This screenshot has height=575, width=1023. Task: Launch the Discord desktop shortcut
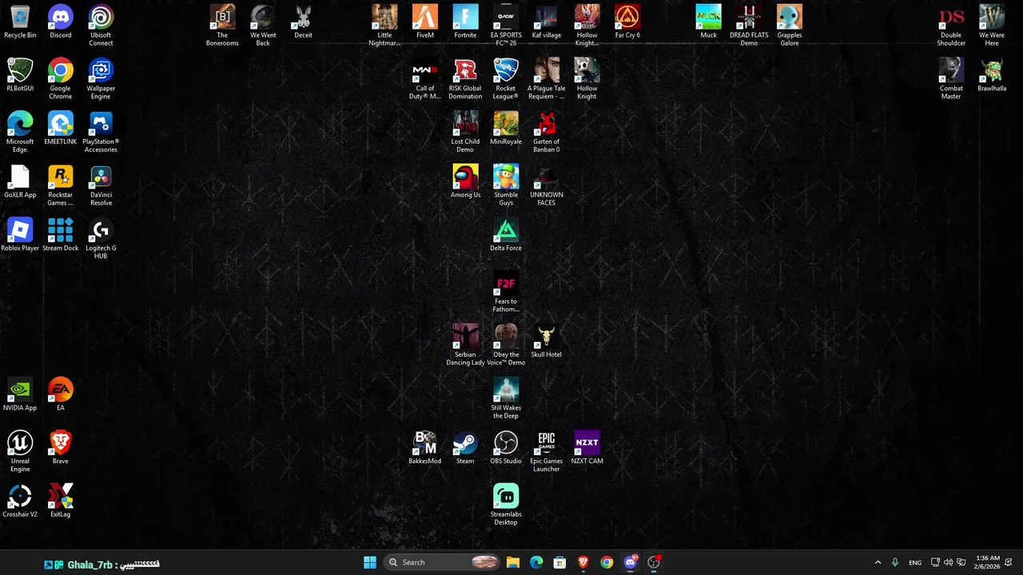tap(61, 22)
